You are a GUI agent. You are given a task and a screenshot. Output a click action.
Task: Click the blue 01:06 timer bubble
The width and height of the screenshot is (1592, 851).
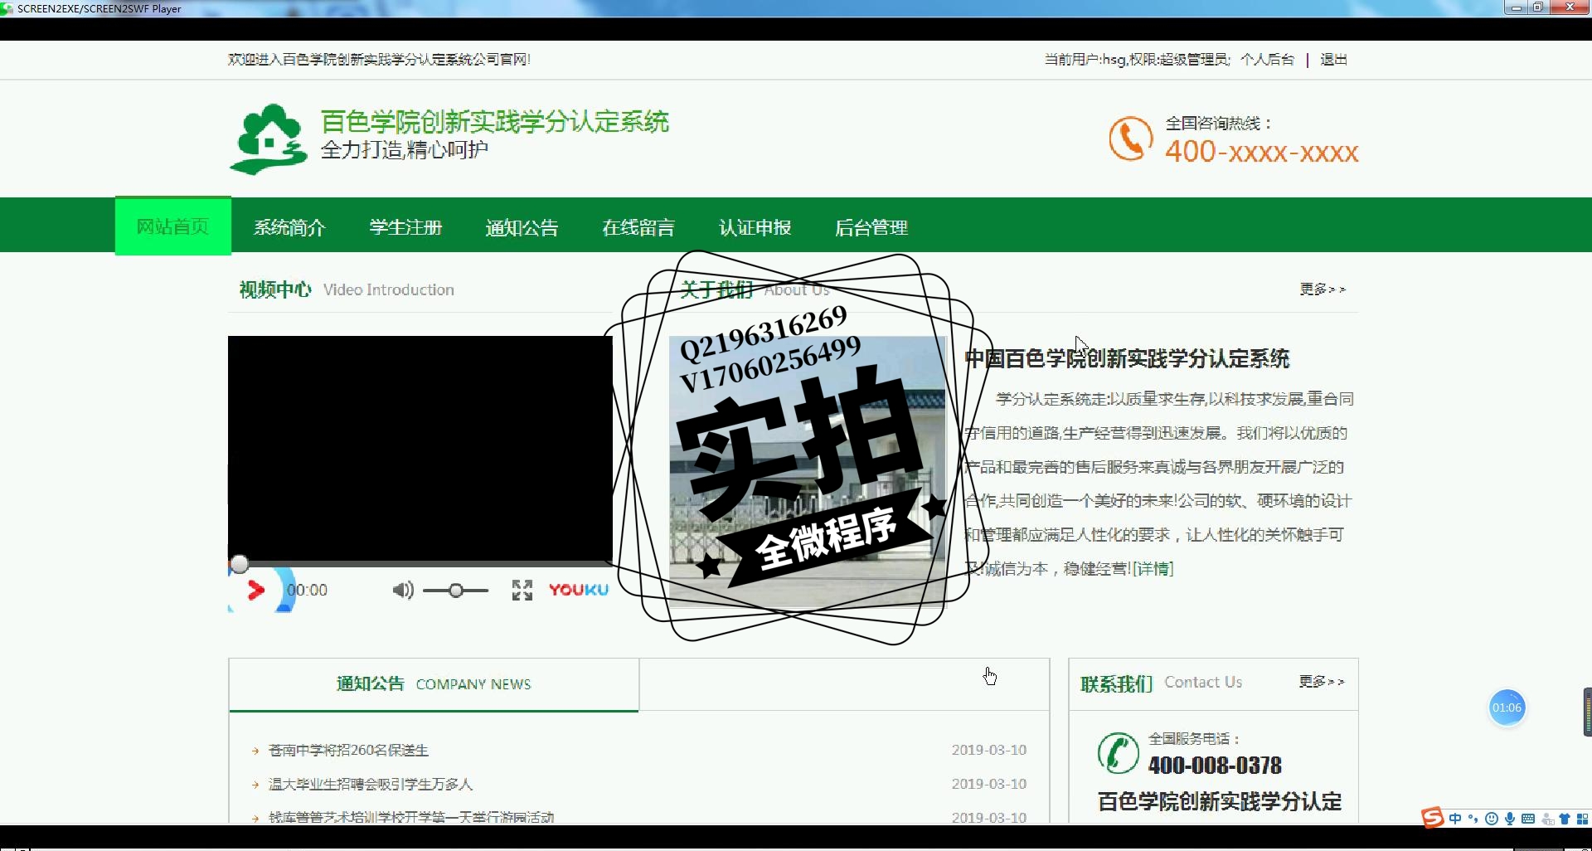pos(1507,708)
